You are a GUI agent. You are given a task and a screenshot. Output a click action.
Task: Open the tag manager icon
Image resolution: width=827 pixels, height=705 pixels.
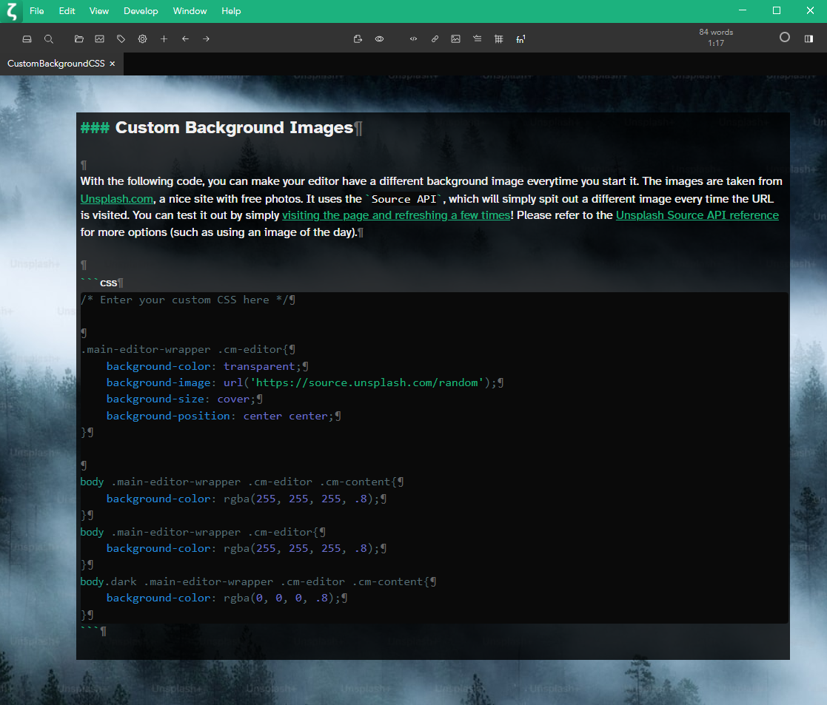tap(121, 39)
